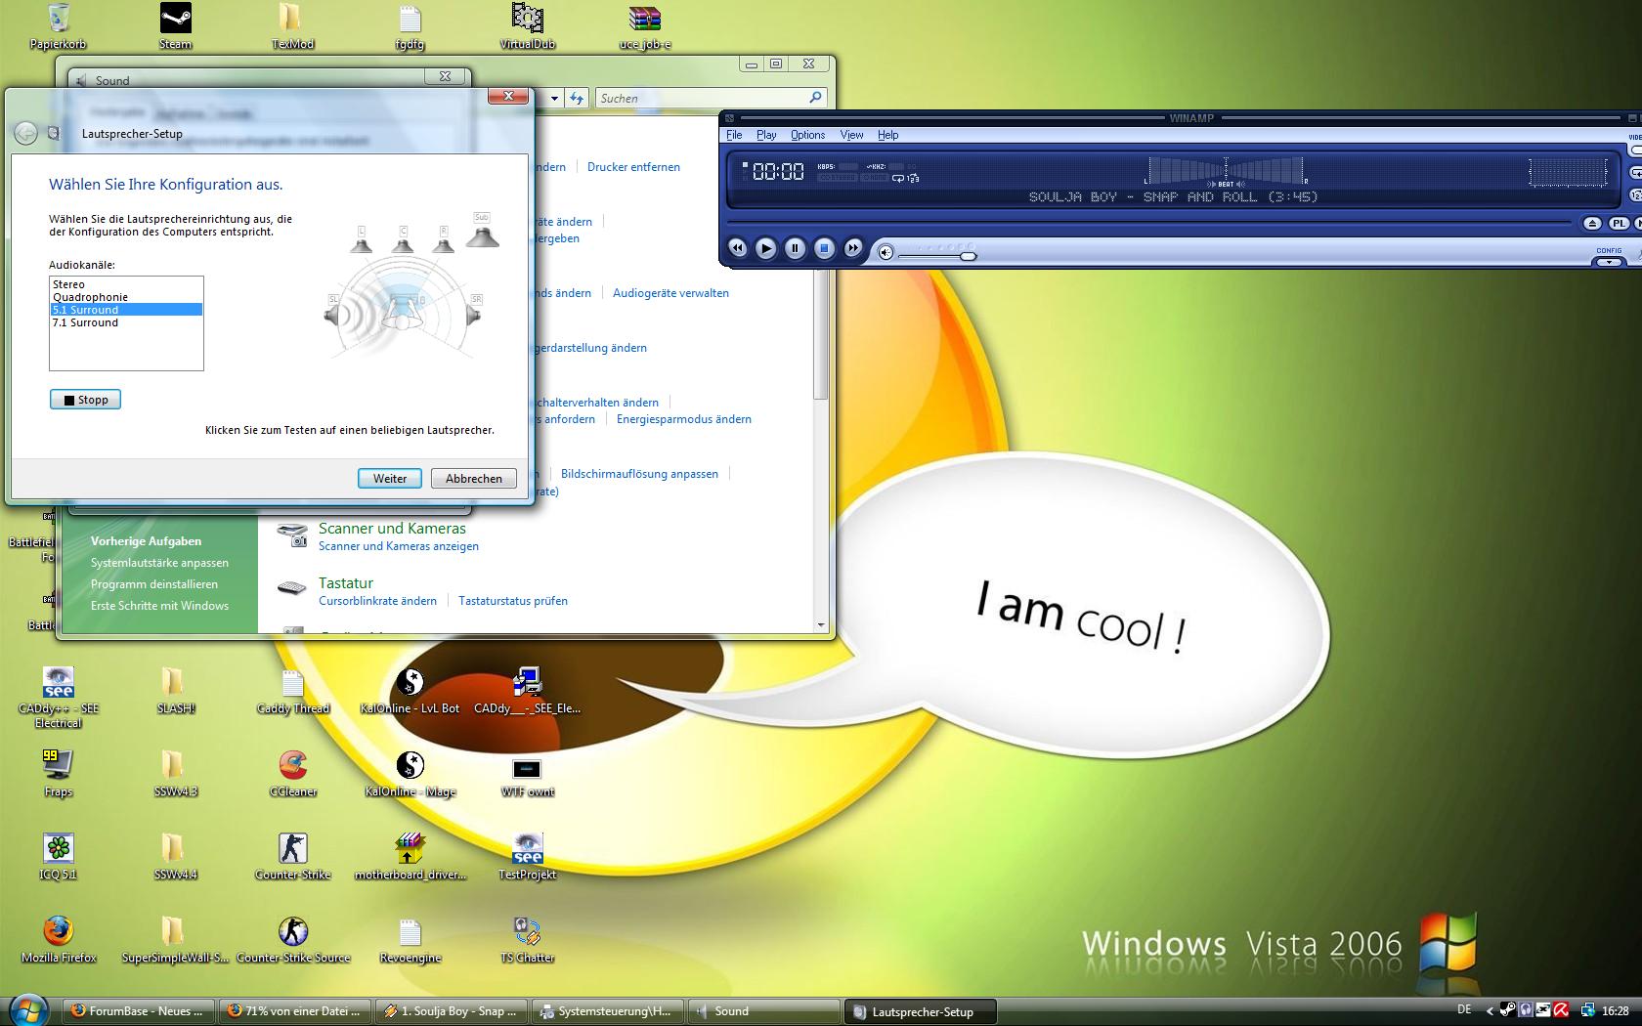The image size is (1642, 1026).
Task: Open the KalOnline - LvL Bot icon
Action: click(410, 690)
